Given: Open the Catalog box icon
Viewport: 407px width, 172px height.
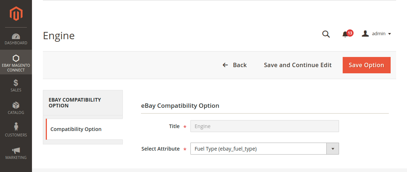Looking at the screenshot, I should 16,105.
